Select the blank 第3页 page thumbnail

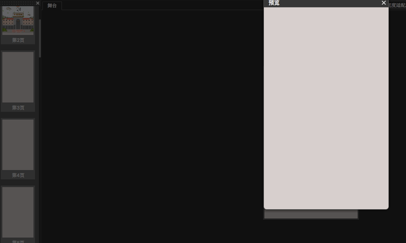click(x=18, y=77)
